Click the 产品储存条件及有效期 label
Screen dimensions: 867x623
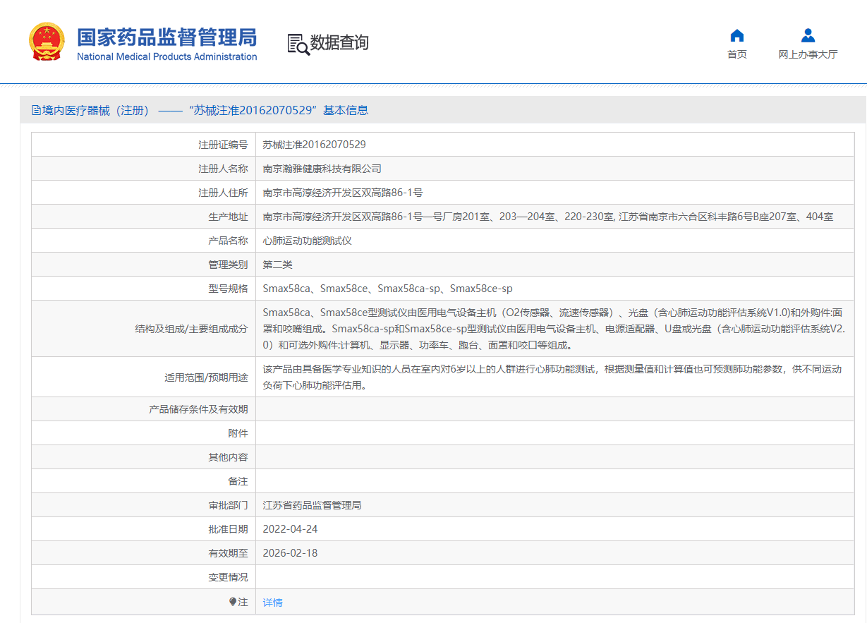(x=199, y=409)
